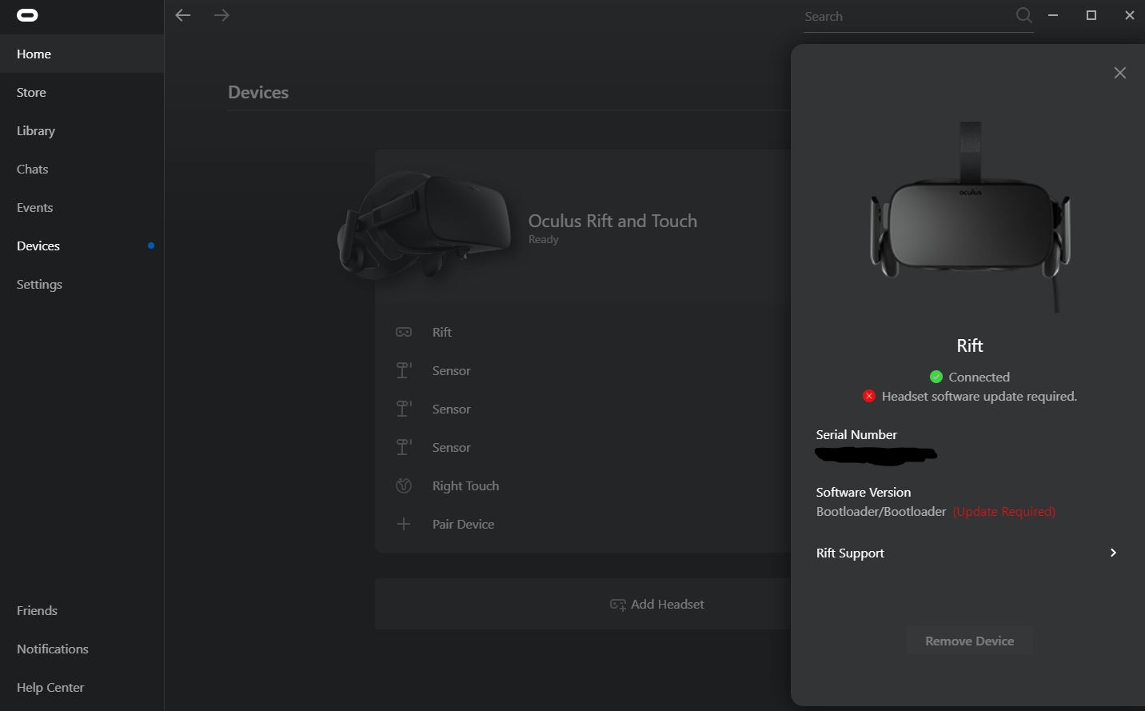Click the Bootloader/Bootloader version text
1145x711 pixels.
[881, 511]
